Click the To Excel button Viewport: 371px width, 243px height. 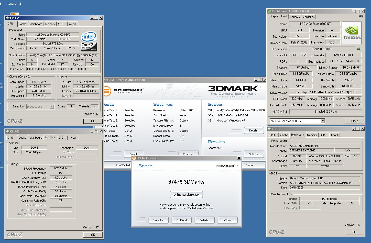181,220
